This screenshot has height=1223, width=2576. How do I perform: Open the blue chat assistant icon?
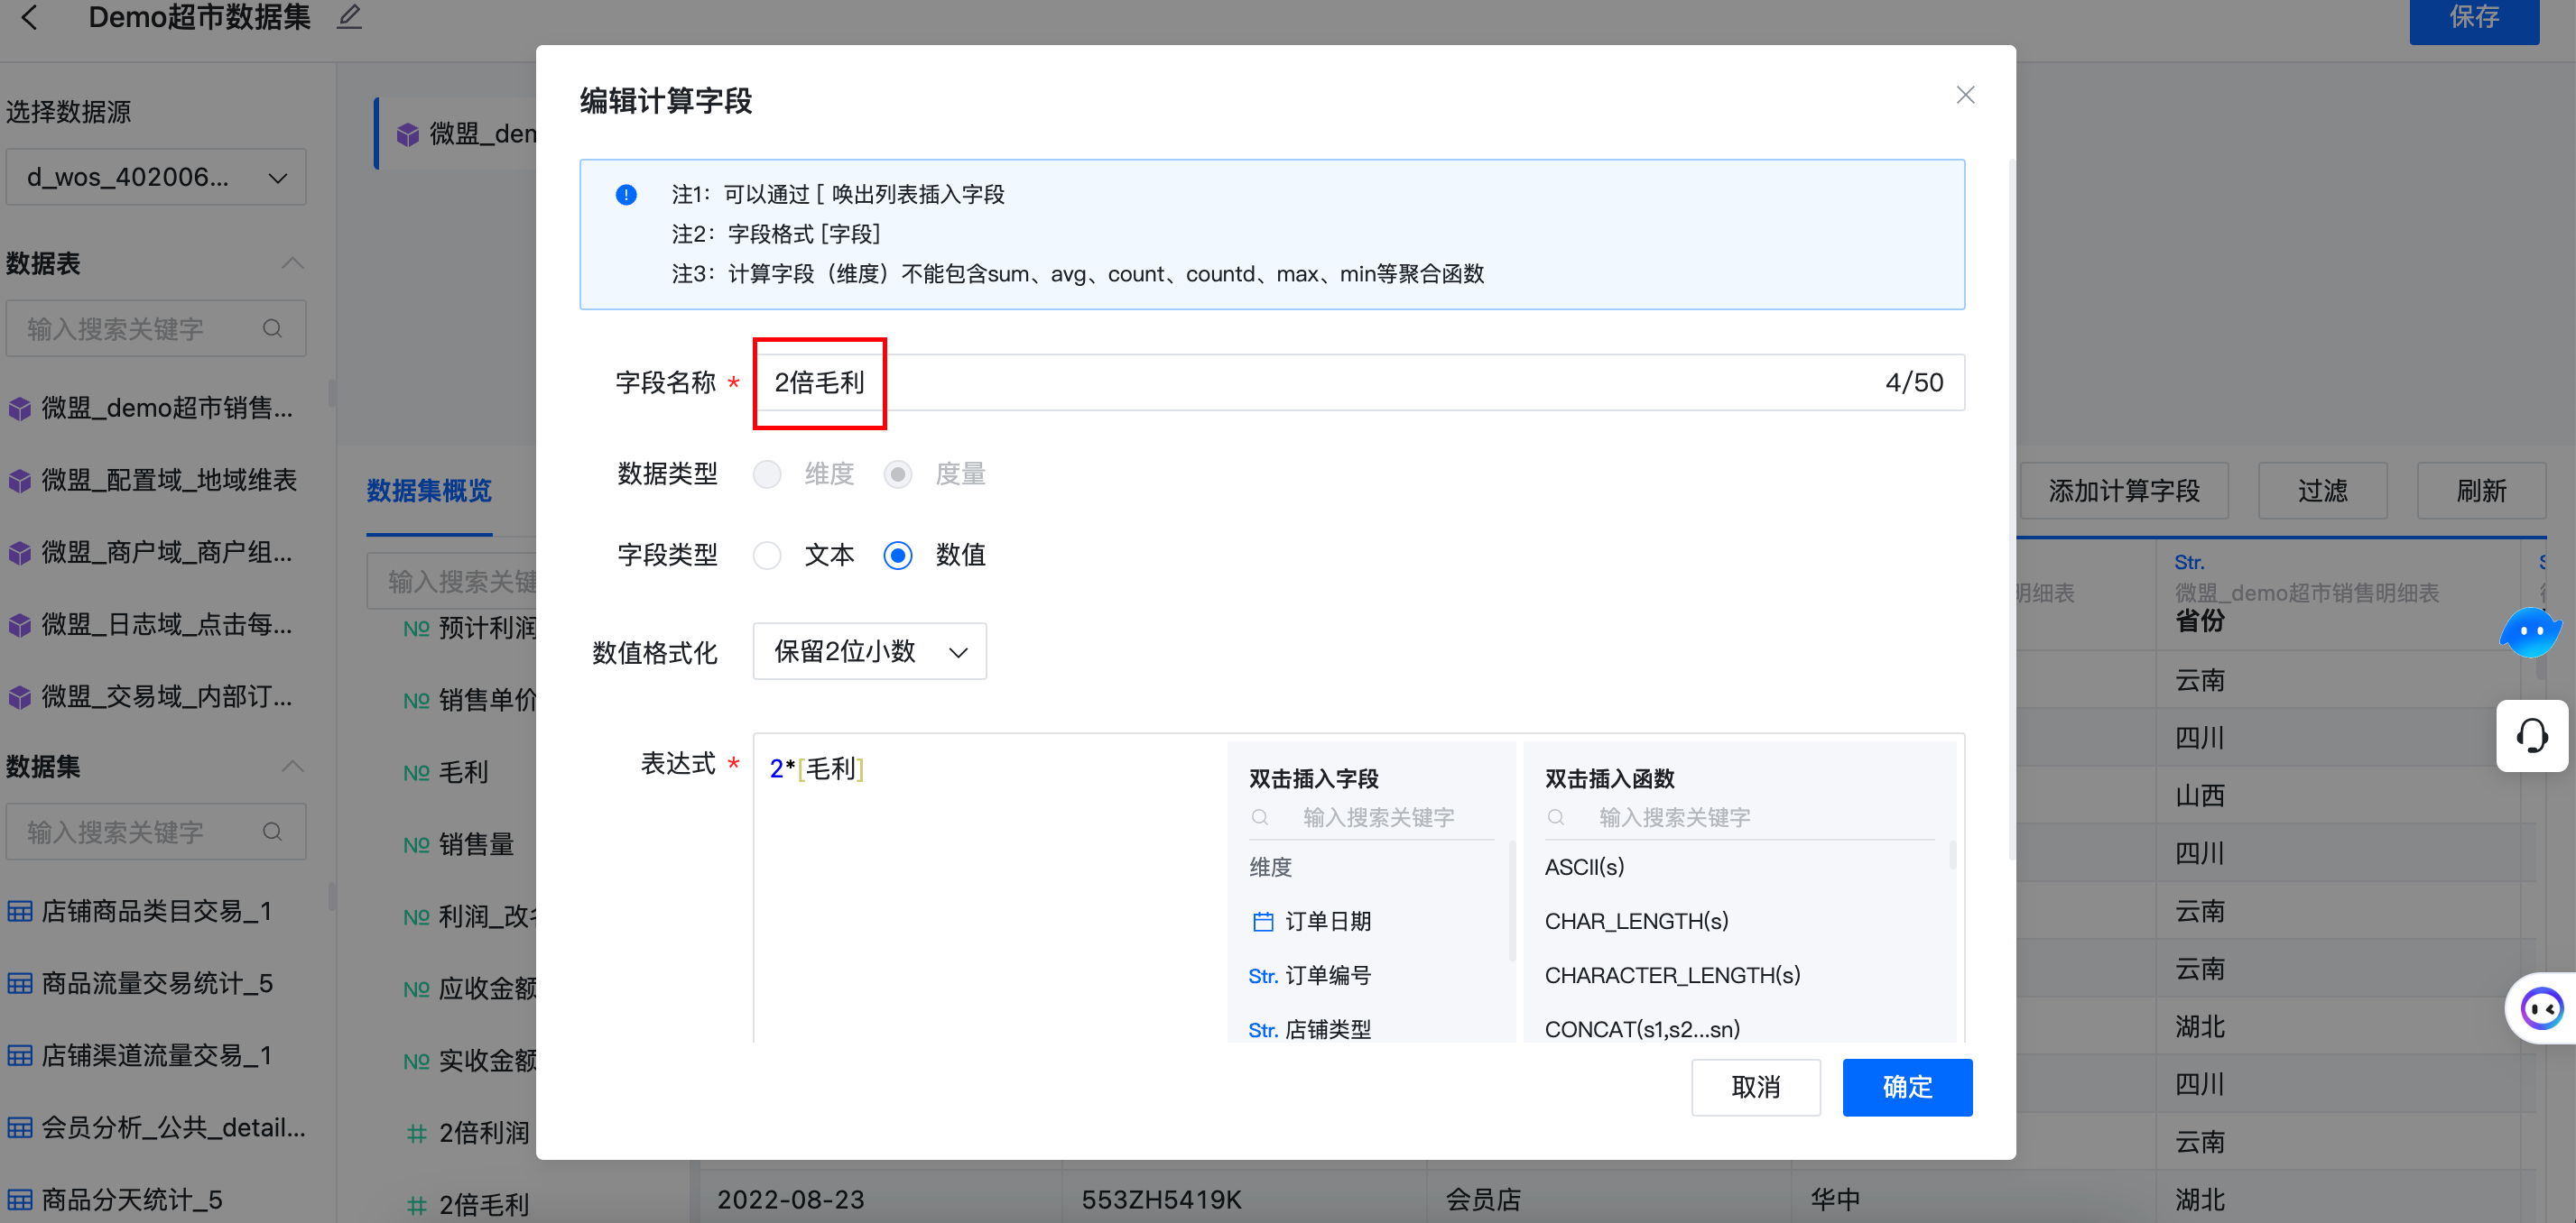tap(2530, 632)
